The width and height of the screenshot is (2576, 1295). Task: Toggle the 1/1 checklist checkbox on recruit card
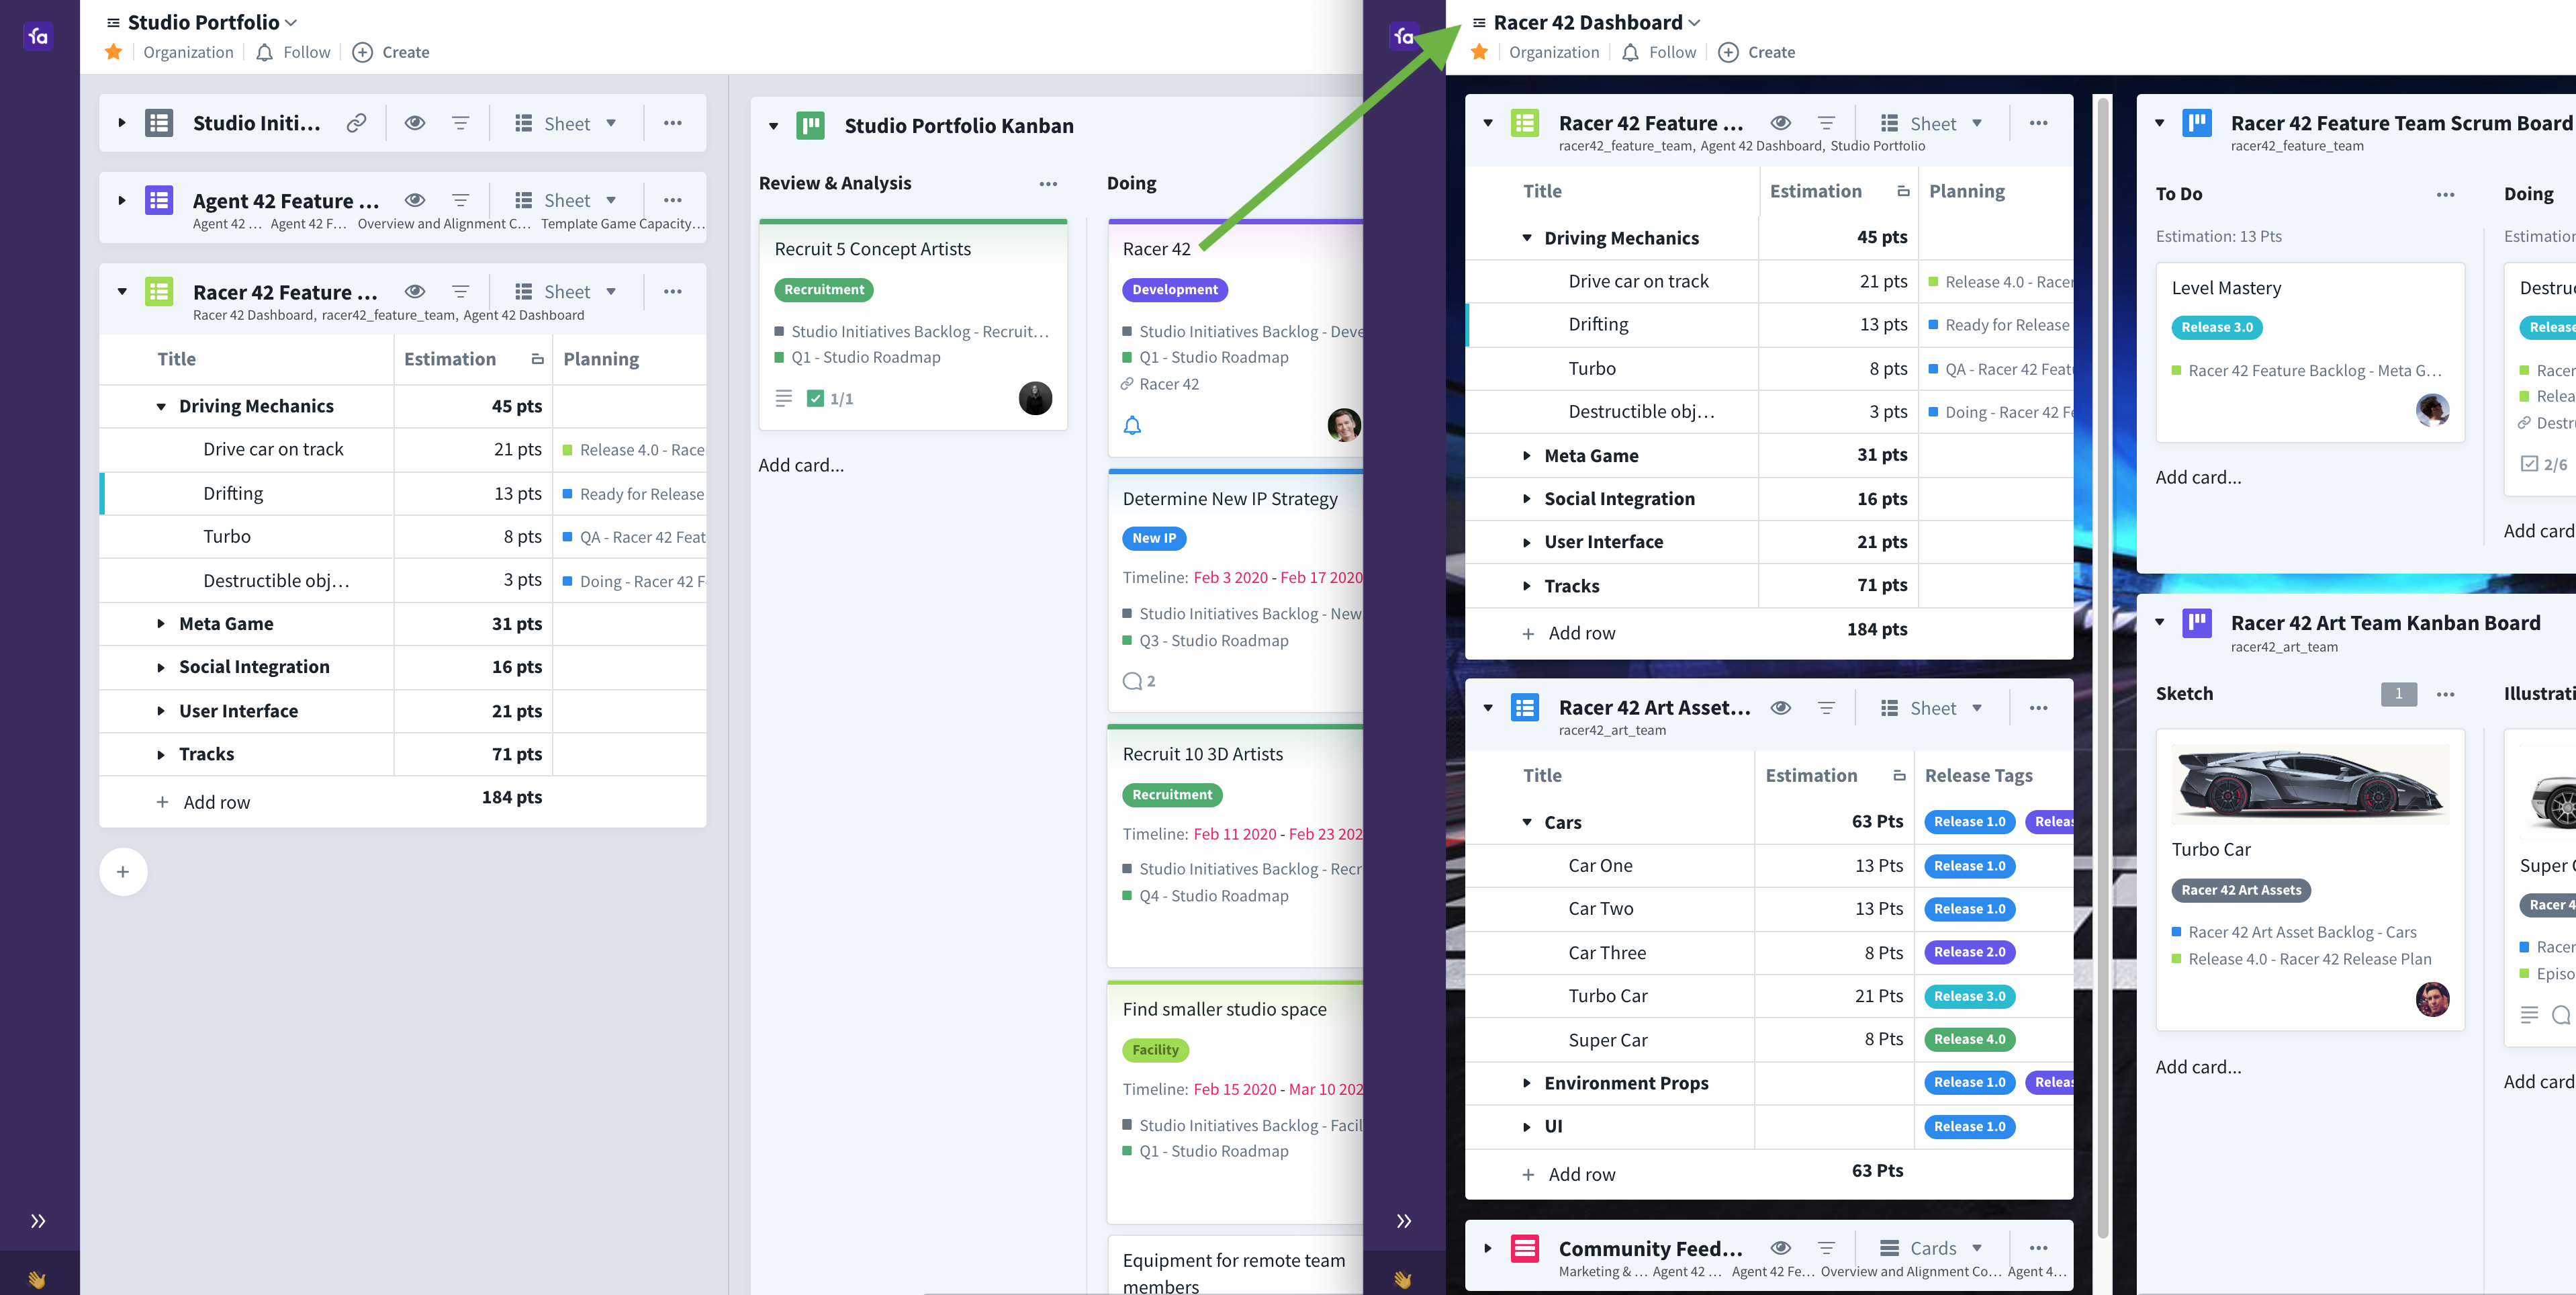click(815, 399)
